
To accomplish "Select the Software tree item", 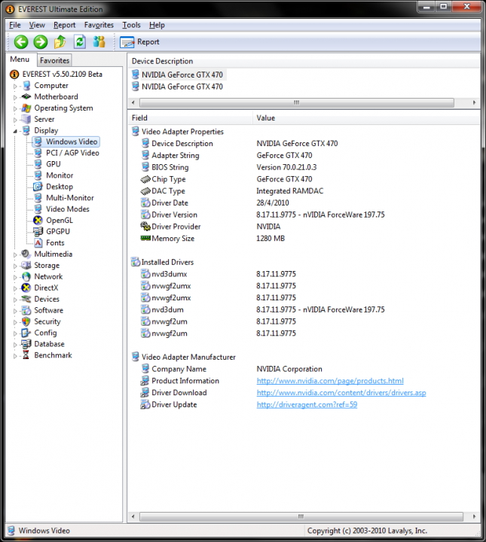I will 48,310.
